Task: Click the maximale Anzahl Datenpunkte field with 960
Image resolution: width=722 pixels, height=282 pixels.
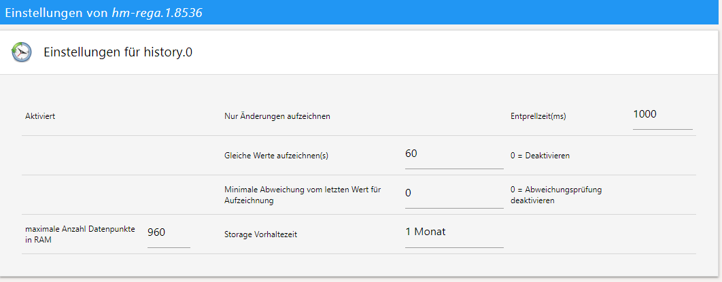Action: [169, 233]
